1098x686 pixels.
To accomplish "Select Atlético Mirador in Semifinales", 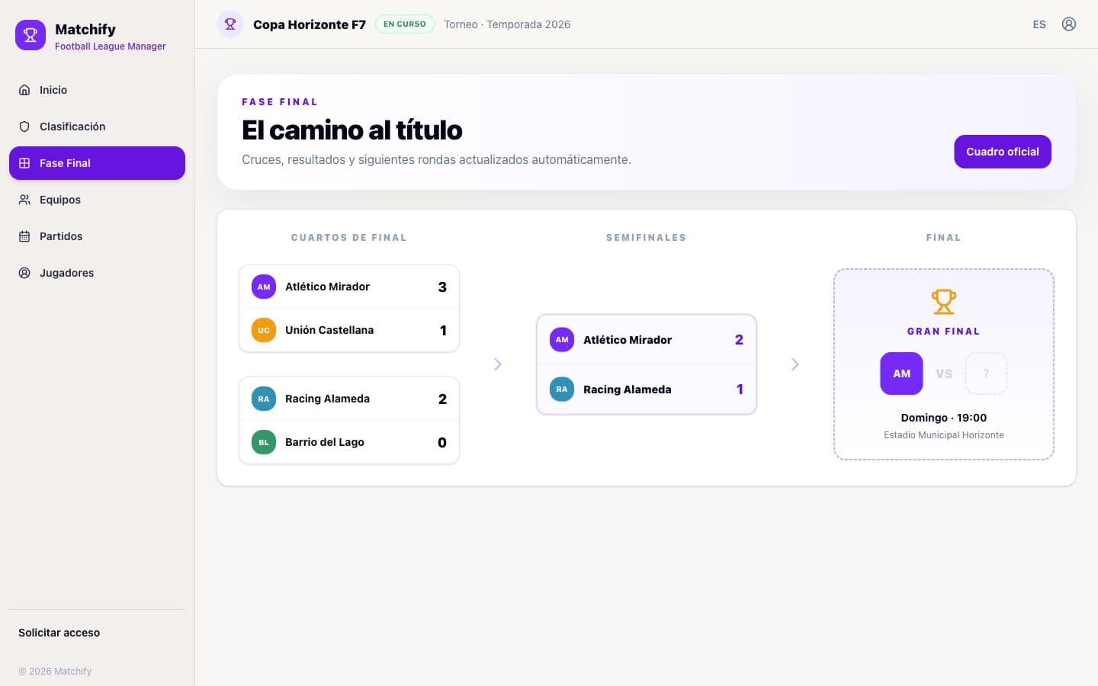I will pyautogui.click(x=628, y=340).
